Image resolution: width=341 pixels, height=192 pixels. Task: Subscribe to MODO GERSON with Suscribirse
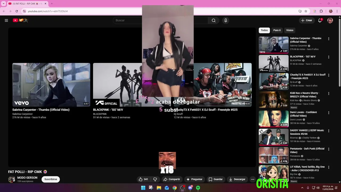[51, 179]
